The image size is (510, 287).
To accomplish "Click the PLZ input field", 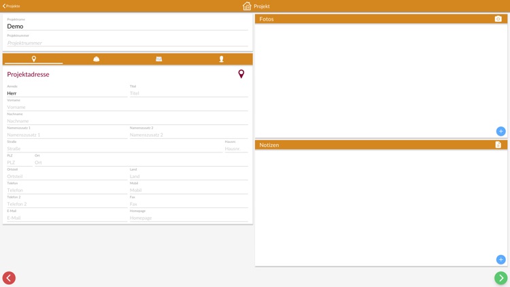I will tap(20, 163).
